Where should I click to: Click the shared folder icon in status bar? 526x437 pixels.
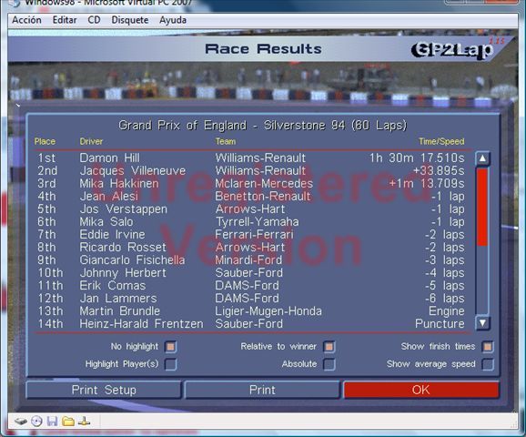pyautogui.click(x=68, y=422)
